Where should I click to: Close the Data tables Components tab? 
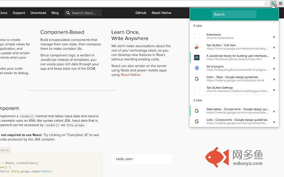pos(274,112)
